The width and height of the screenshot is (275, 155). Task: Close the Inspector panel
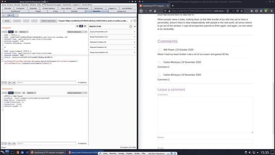[134, 27]
